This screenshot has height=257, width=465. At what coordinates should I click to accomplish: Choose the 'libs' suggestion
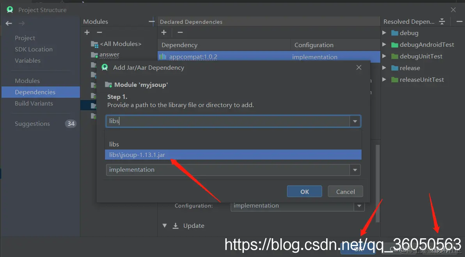point(233,144)
